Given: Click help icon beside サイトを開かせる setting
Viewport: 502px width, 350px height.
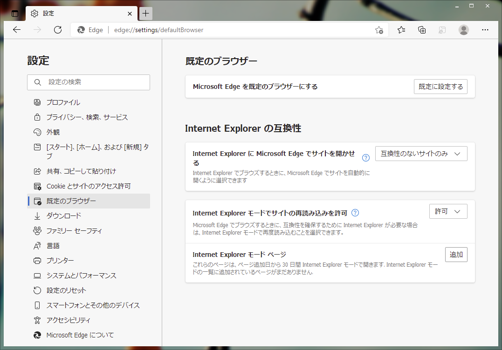Looking at the screenshot, I should (365, 158).
